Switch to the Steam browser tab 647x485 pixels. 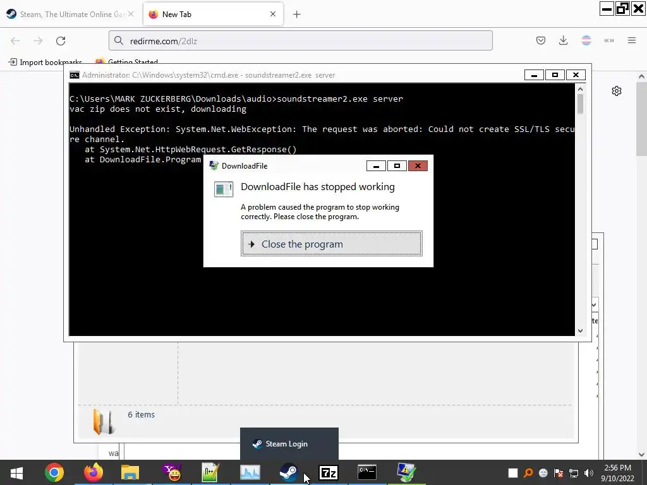tap(71, 15)
